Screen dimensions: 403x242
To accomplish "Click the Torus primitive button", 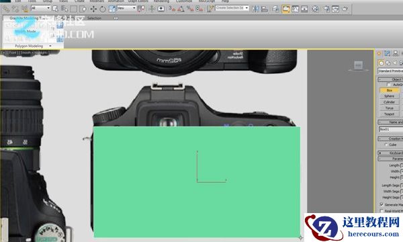I will click(390, 108).
